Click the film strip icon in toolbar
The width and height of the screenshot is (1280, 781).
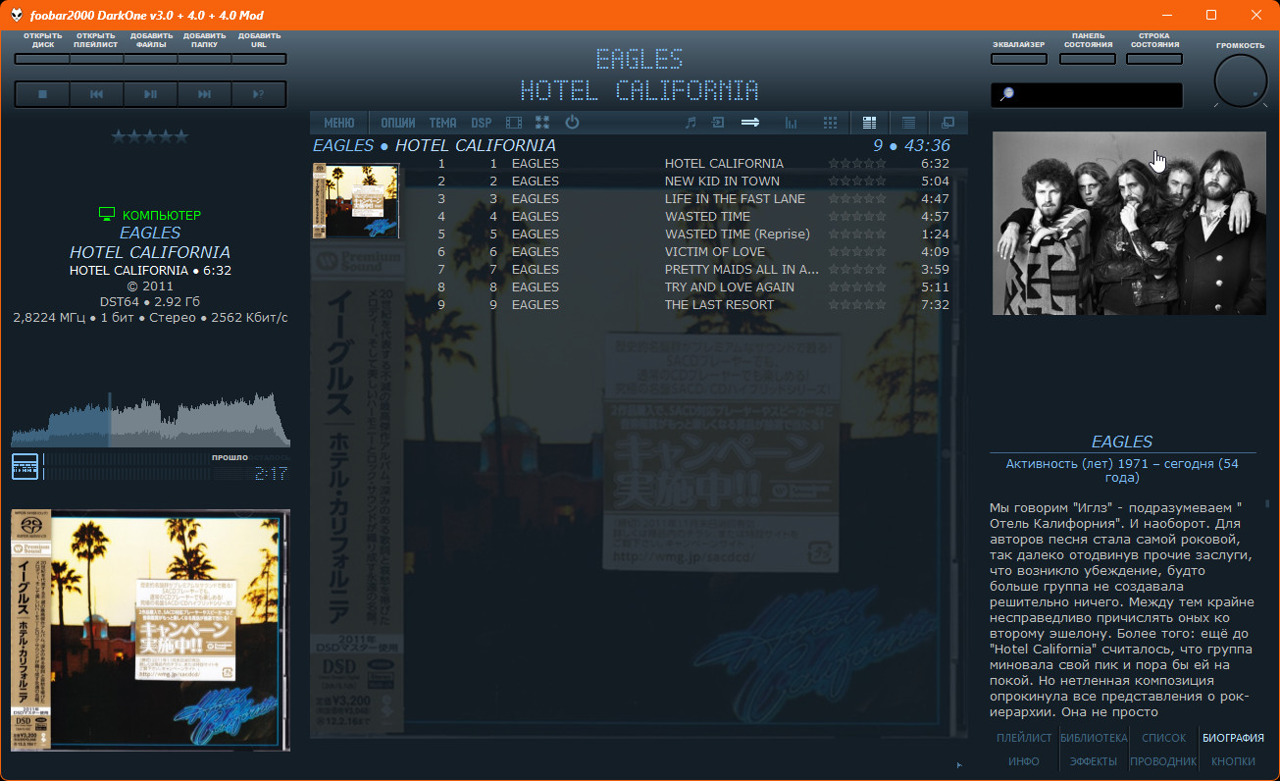(514, 123)
